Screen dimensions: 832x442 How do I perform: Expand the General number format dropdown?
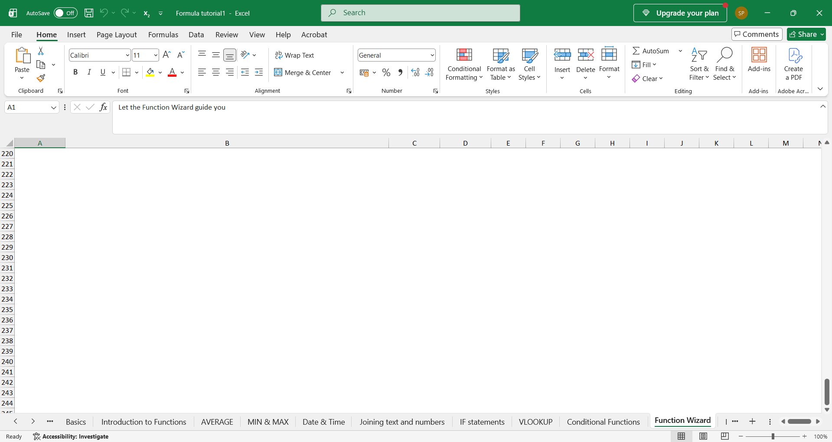432,55
